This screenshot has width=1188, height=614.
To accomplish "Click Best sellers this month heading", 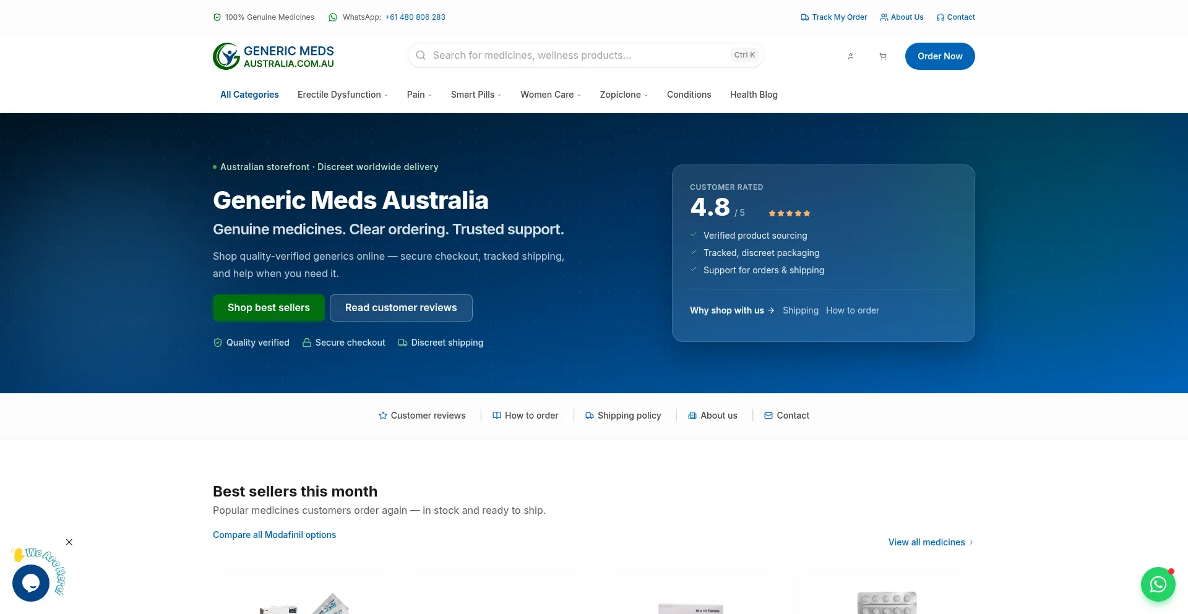I will (295, 492).
